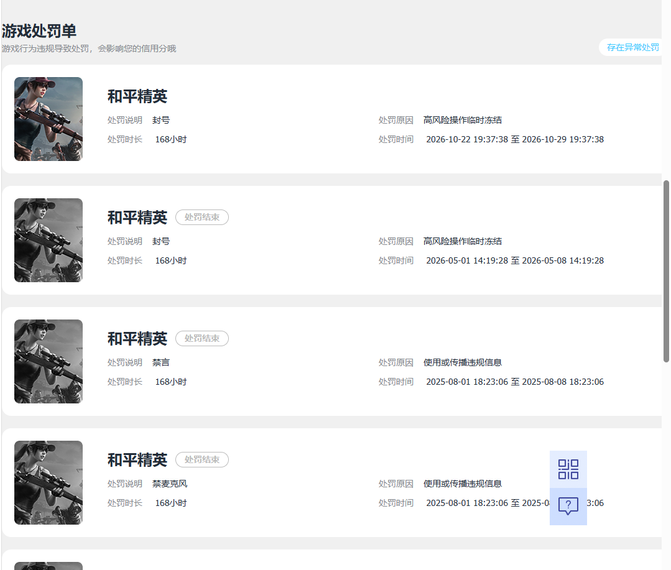Click the 处罚说明 label on the 禁言 card
The height and width of the screenshot is (570, 671).
coord(125,362)
